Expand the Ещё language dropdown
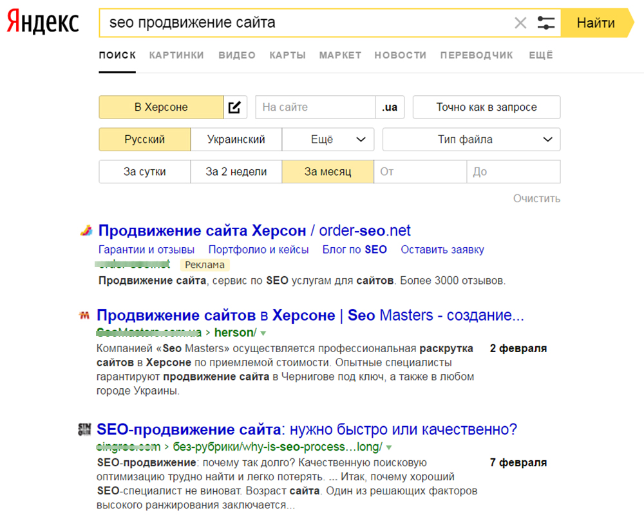Viewport: 644px width, 524px height. pos(328,140)
